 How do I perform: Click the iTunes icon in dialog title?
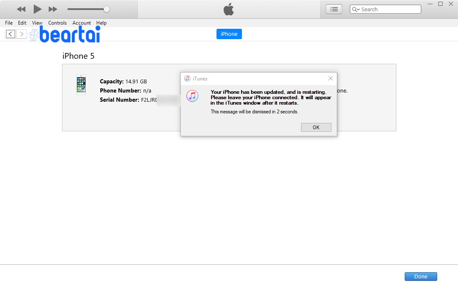187,78
